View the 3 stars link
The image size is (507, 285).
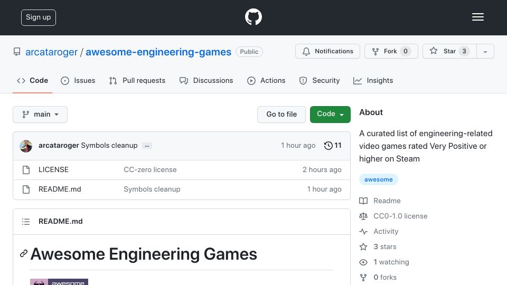(378, 246)
